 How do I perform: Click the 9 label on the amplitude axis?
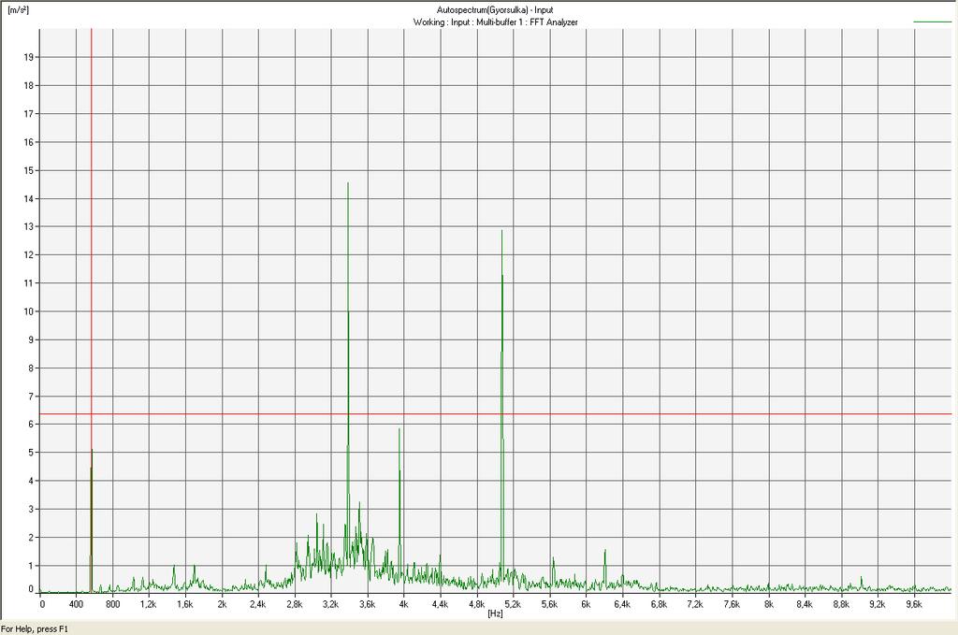click(31, 340)
